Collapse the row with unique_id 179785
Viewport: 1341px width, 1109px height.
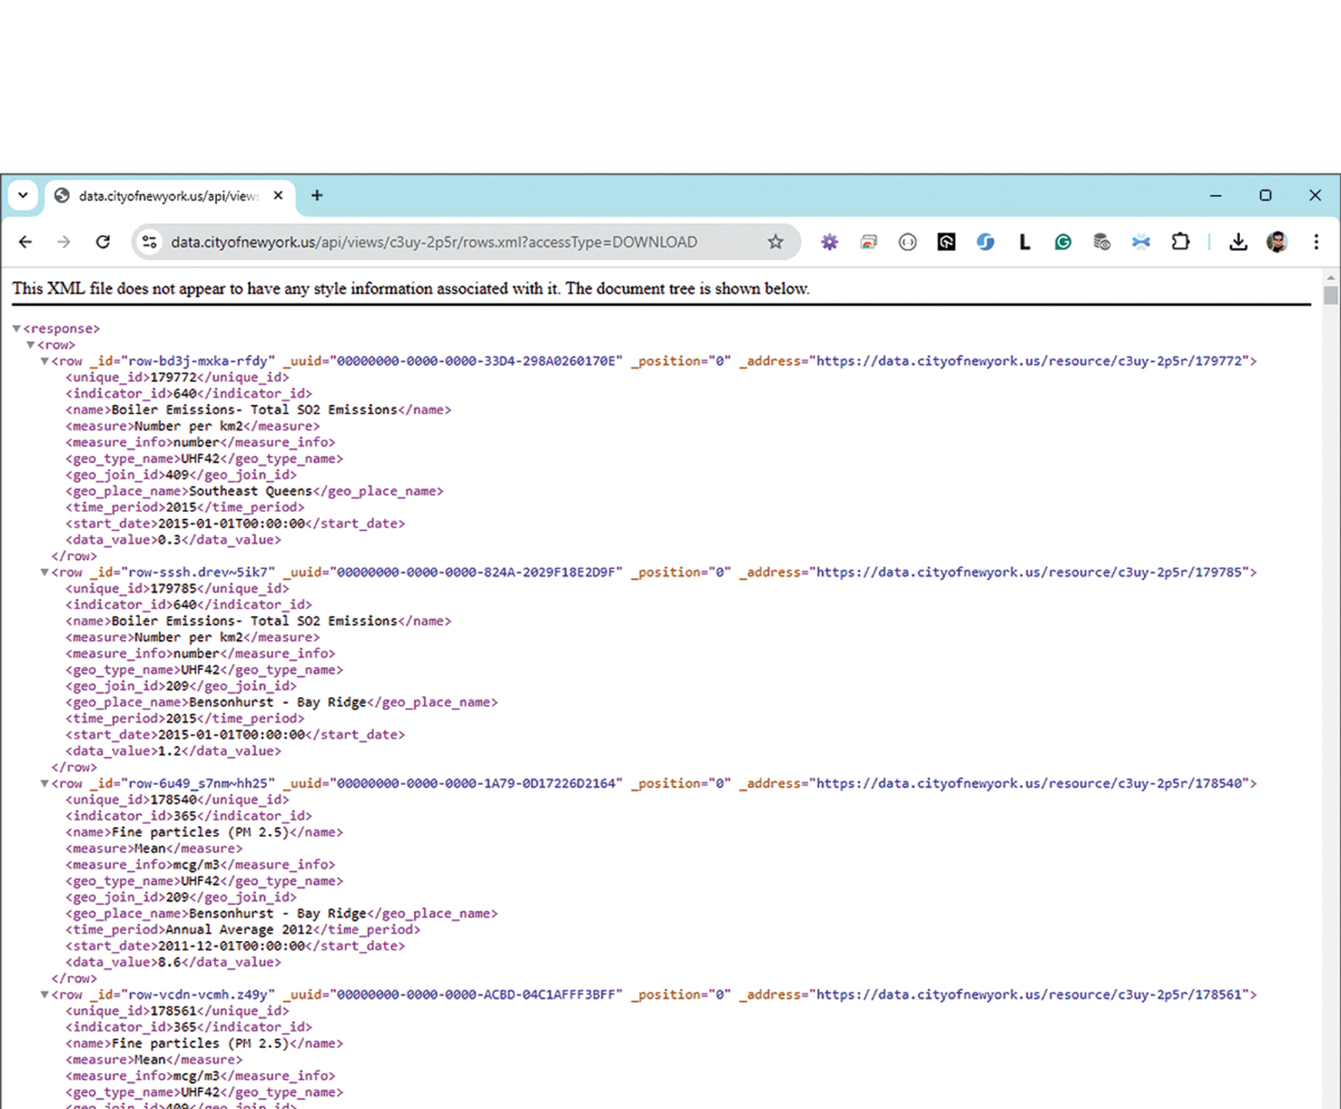[45, 572]
